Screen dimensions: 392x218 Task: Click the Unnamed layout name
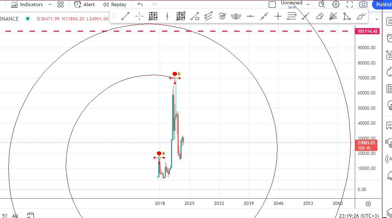coord(291,3)
